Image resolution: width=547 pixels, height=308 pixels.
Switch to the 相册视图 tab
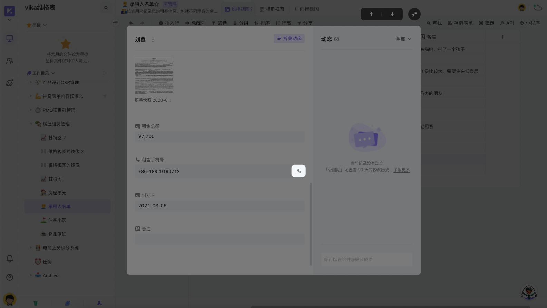click(x=272, y=9)
